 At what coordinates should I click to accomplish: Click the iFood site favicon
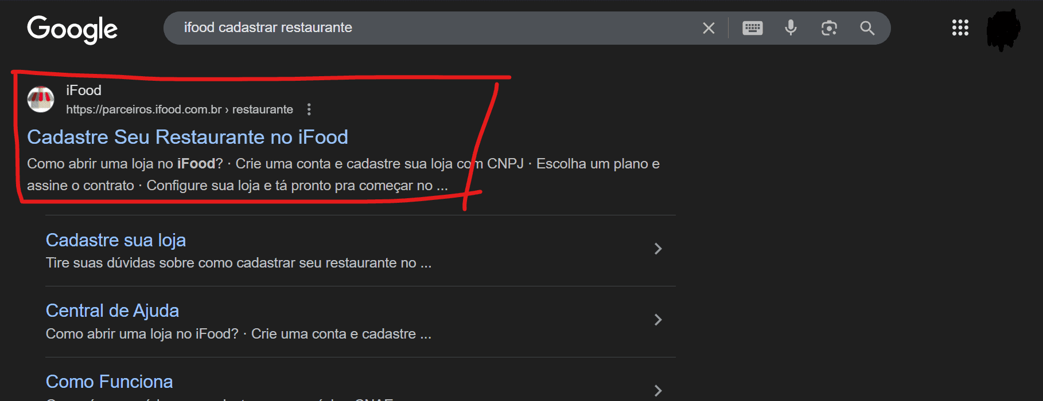[41, 100]
